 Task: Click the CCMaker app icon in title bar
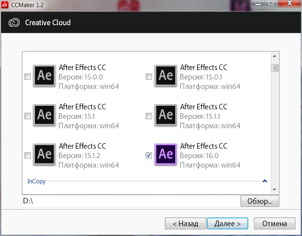[5, 5]
